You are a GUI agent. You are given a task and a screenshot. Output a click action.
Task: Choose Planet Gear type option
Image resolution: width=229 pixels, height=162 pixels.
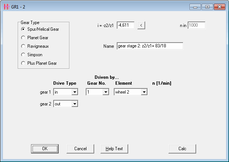click(x=23, y=37)
